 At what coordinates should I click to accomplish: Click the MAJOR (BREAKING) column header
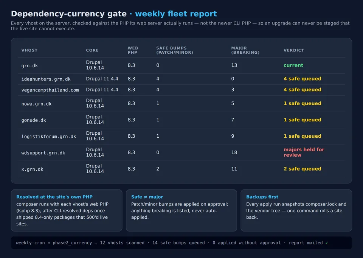tap(245, 50)
